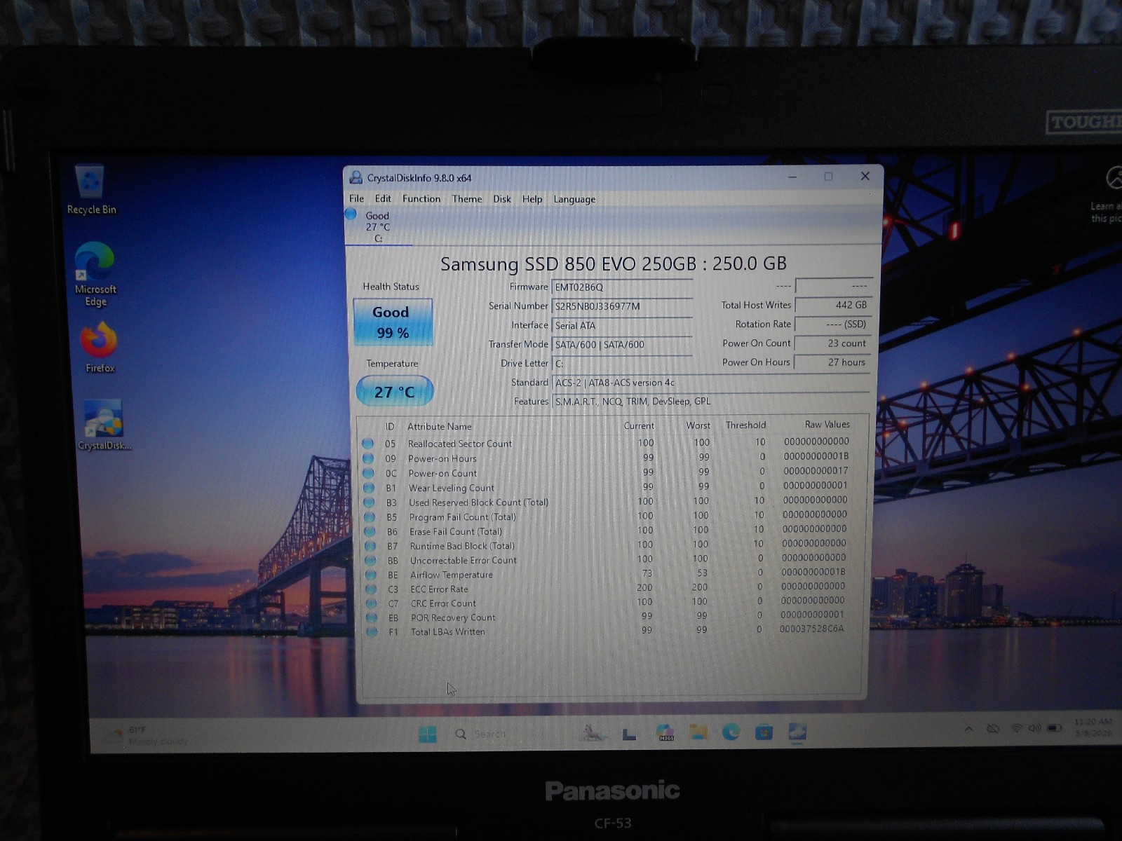Click the CrystalDiskInfo taskbar icon
This screenshot has height=841, width=1122.
(x=797, y=732)
